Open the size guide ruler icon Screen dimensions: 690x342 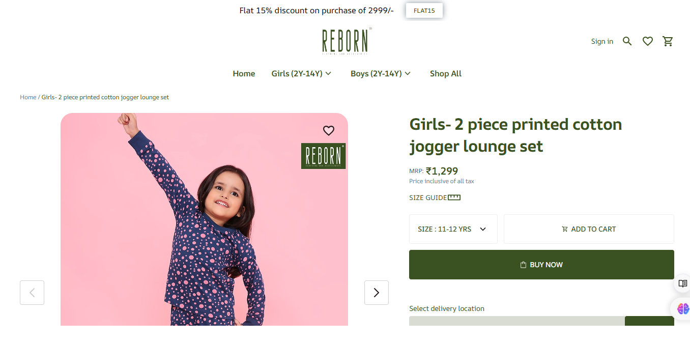(x=454, y=197)
